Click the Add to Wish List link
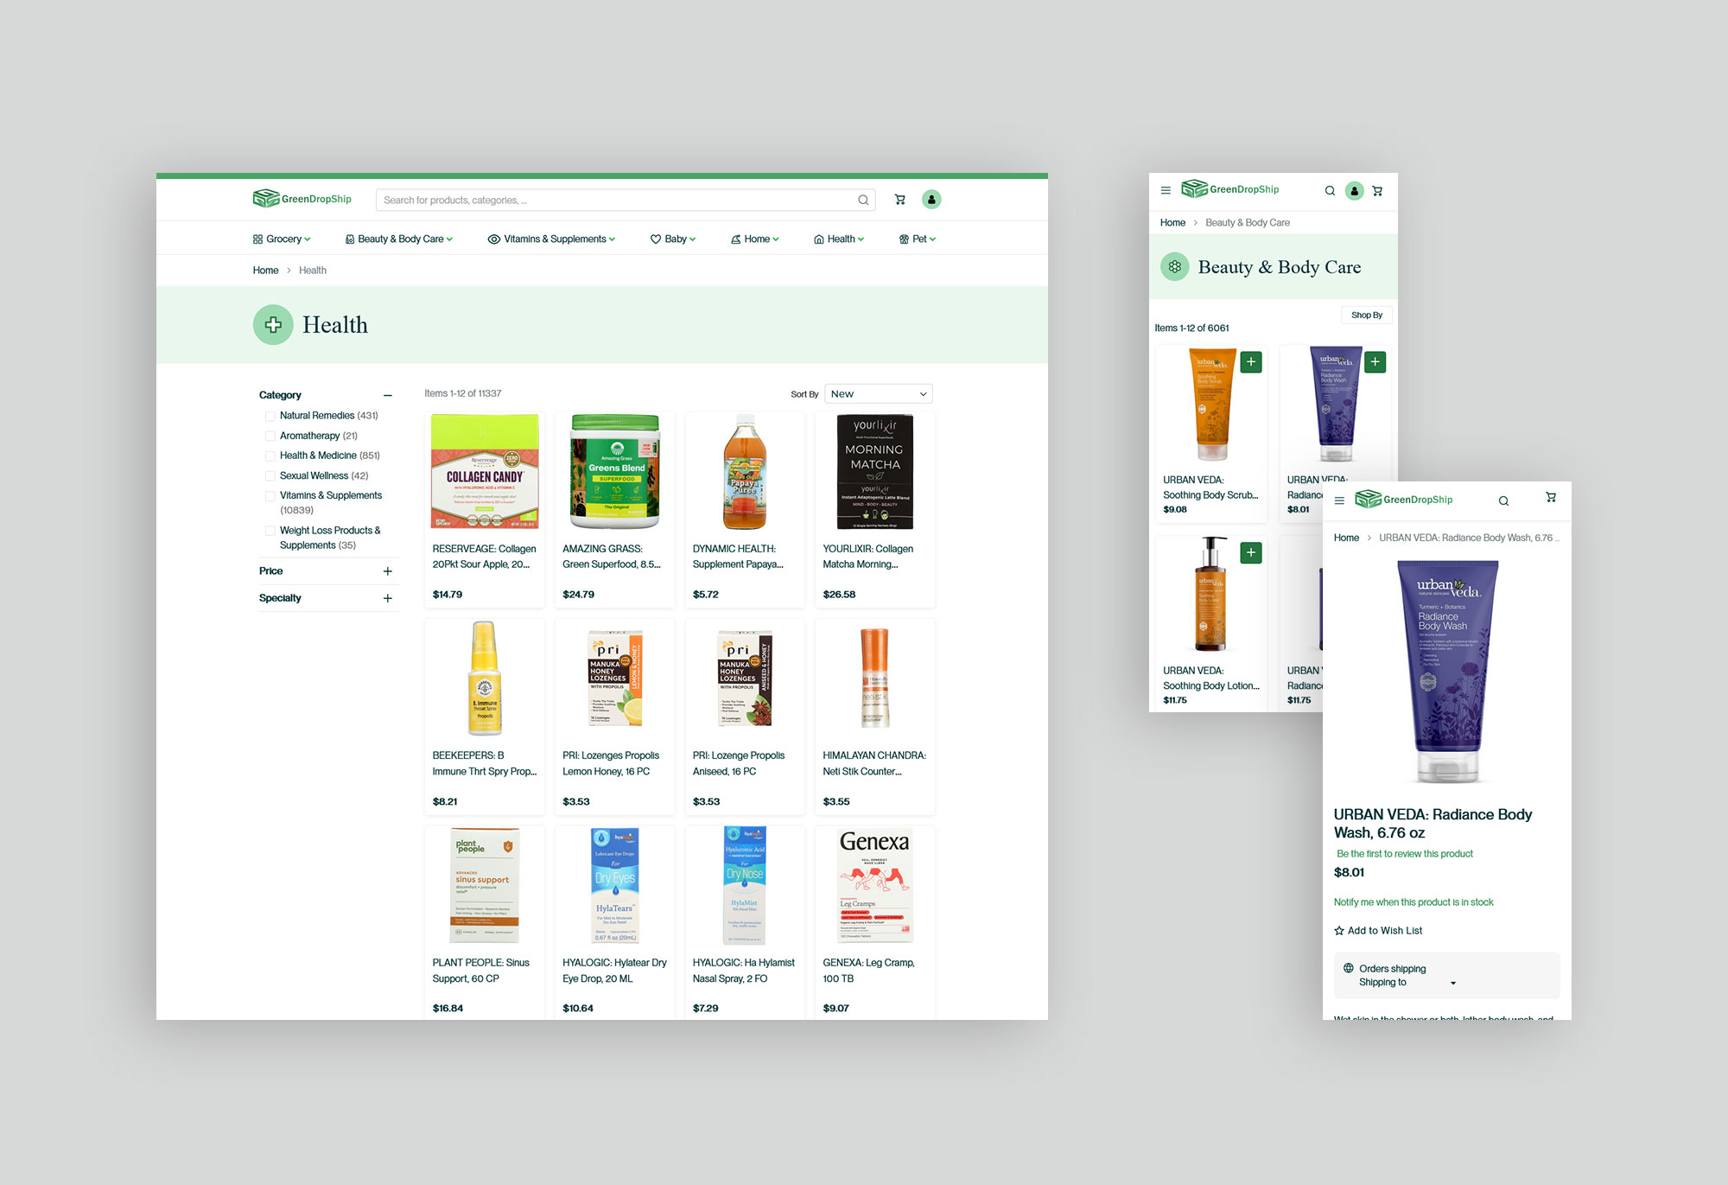This screenshot has width=1728, height=1185. point(1378,930)
